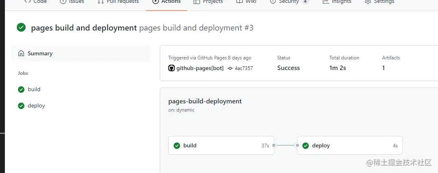Open commit 4ac7357 link

click(x=244, y=68)
